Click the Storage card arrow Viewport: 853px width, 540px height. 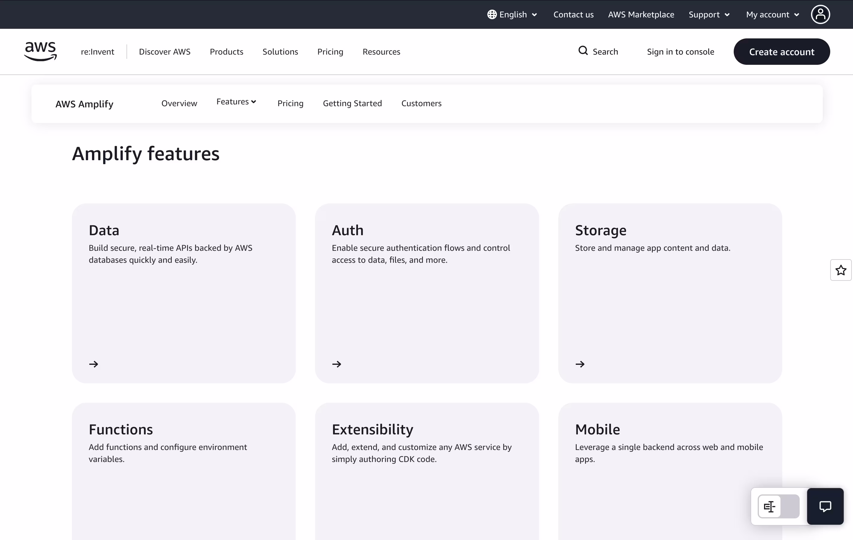[x=580, y=364]
